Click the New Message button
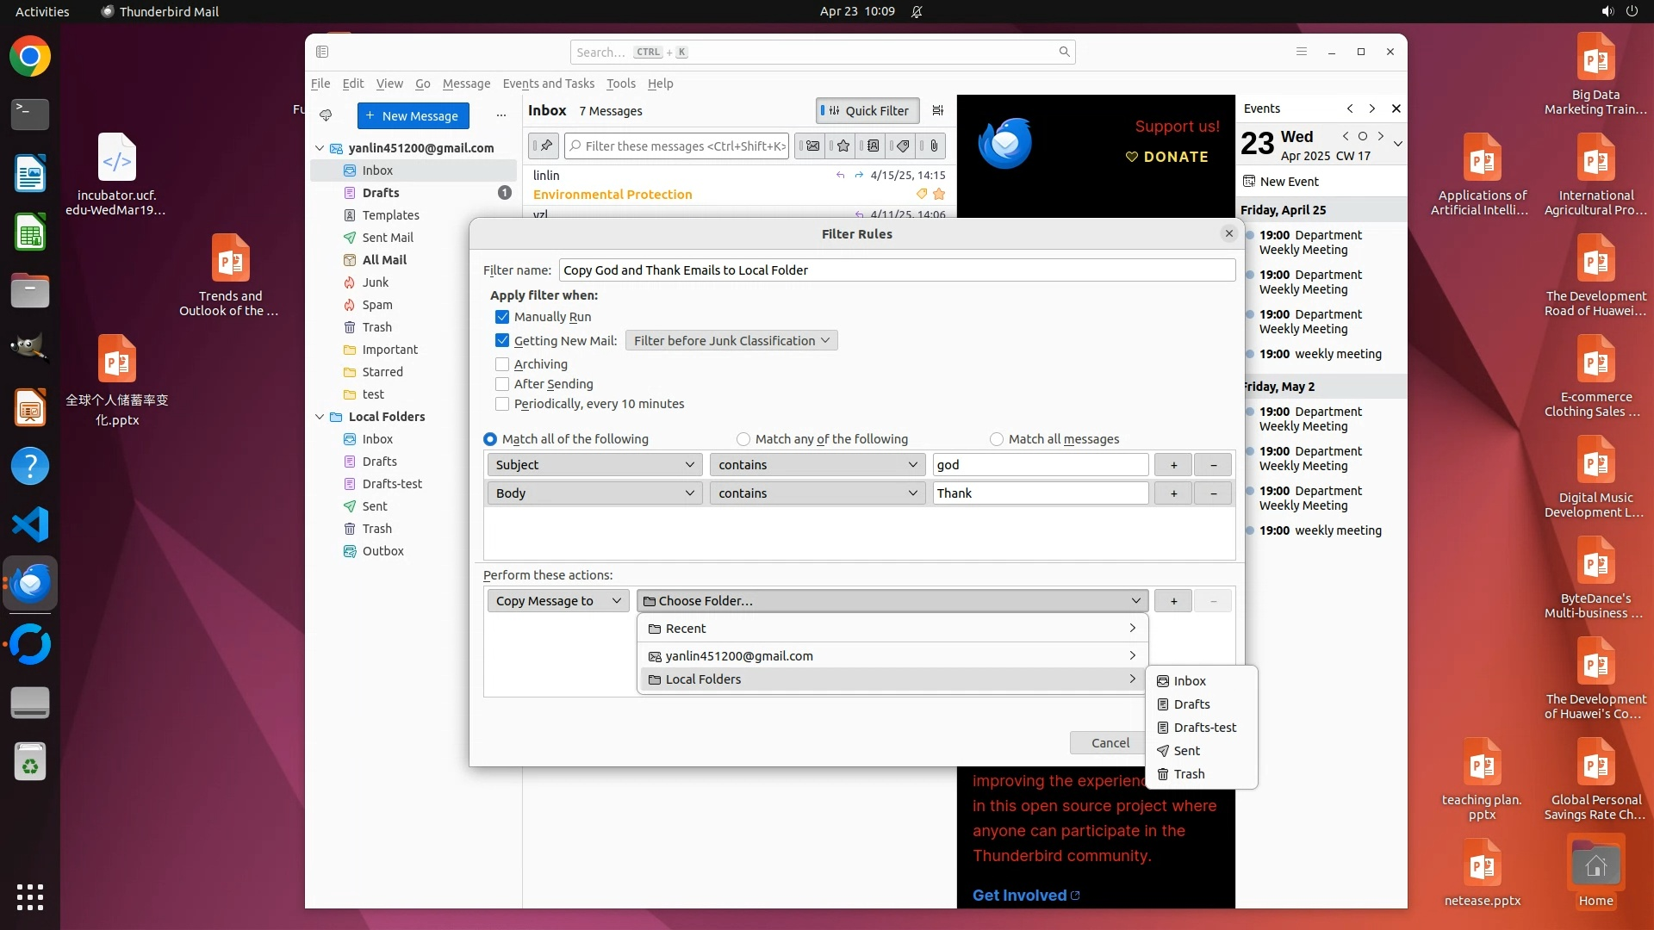This screenshot has height=930, width=1654. (x=413, y=116)
